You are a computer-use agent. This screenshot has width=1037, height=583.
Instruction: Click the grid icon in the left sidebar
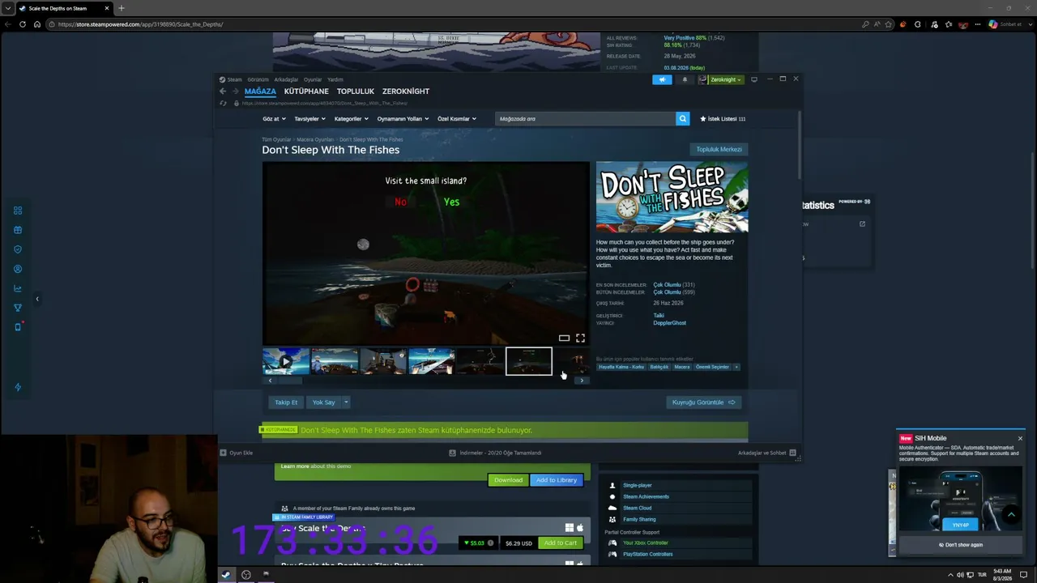(x=18, y=211)
